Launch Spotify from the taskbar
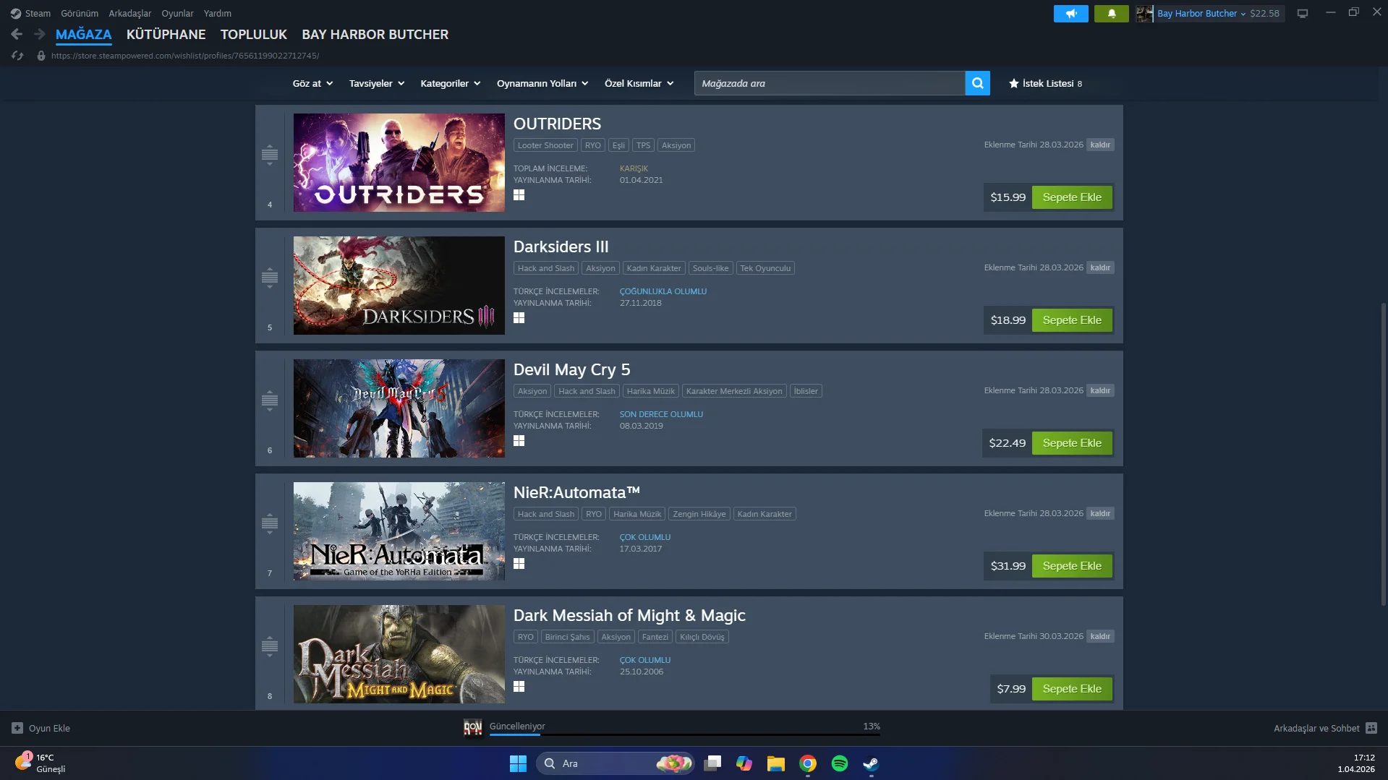The height and width of the screenshot is (780, 1388). pyautogui.click(x=839, y=763)
